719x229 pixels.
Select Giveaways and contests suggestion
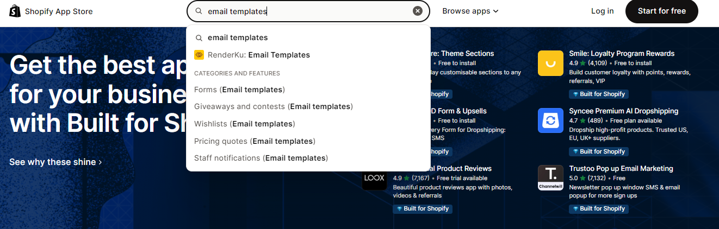point(273,106)
